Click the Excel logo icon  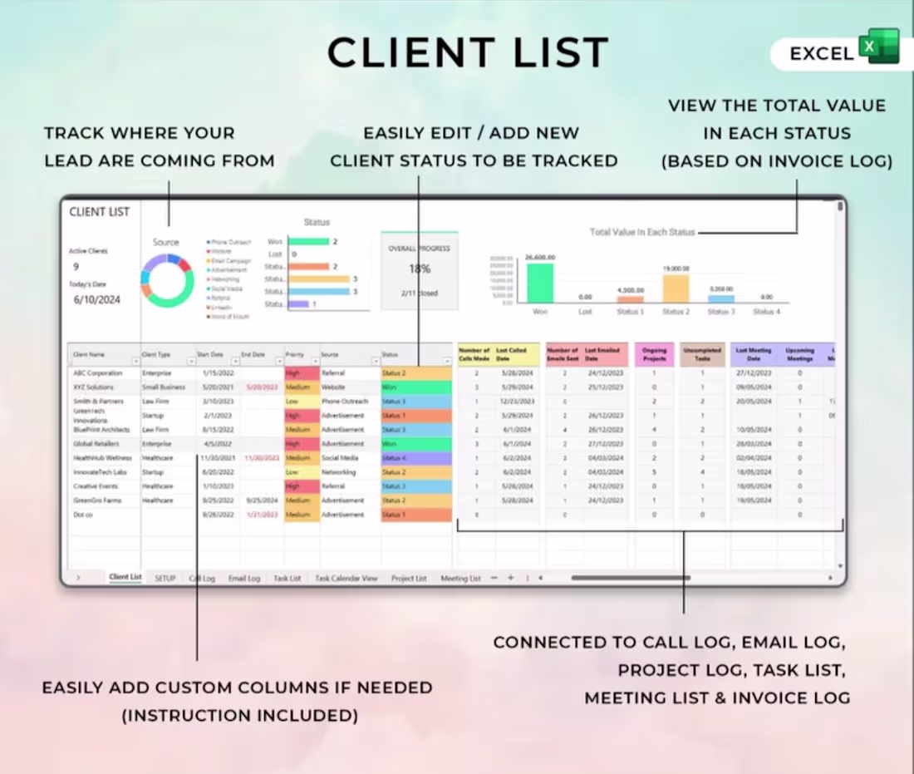click(x=878, y=48)
